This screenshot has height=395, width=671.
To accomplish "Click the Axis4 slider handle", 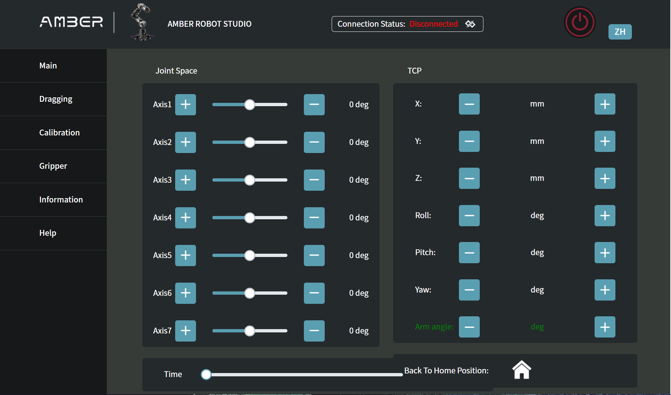I will click(250, 218).
